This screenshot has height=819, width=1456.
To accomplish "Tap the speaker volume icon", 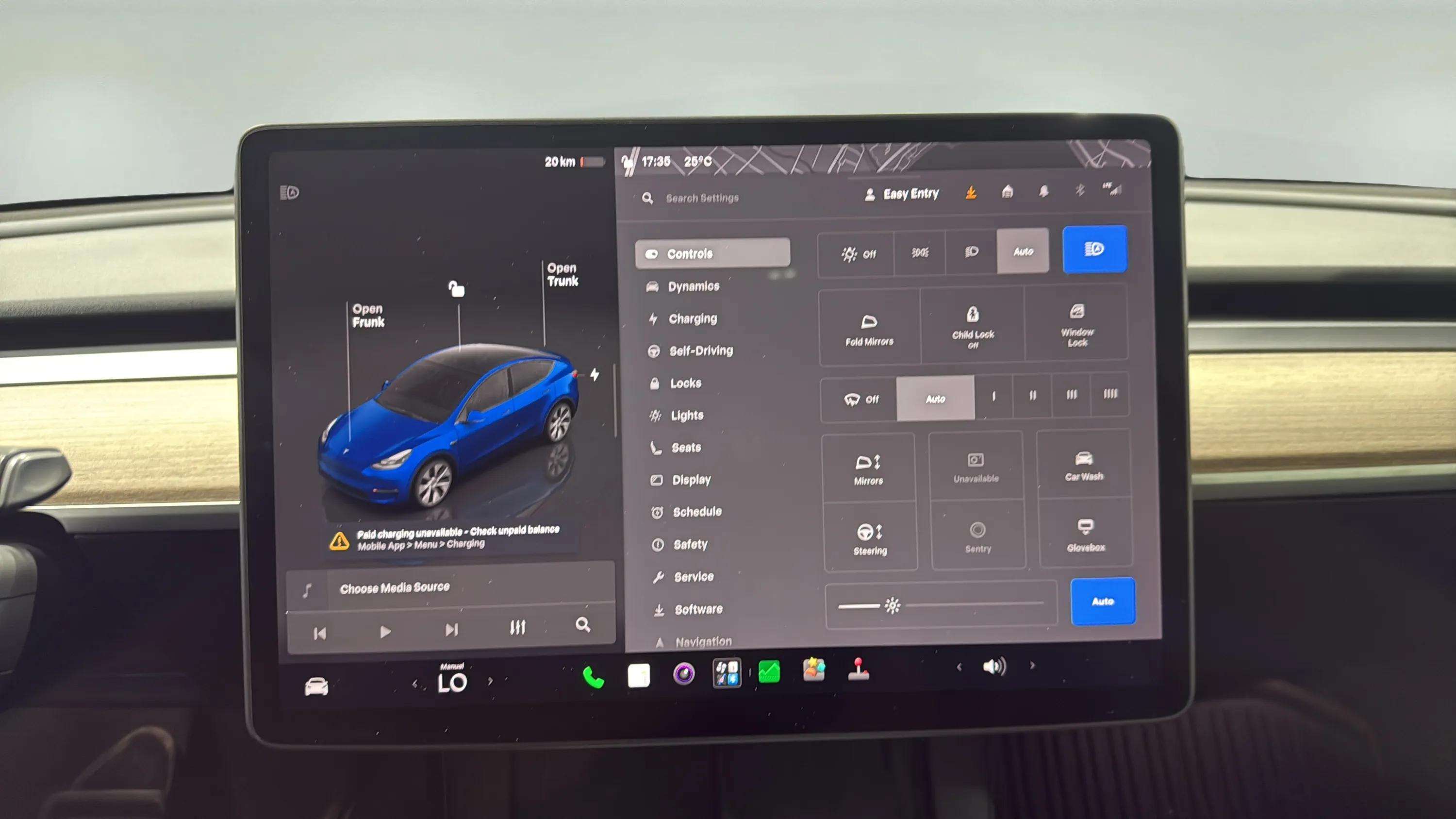I will [x=995, y=667].
